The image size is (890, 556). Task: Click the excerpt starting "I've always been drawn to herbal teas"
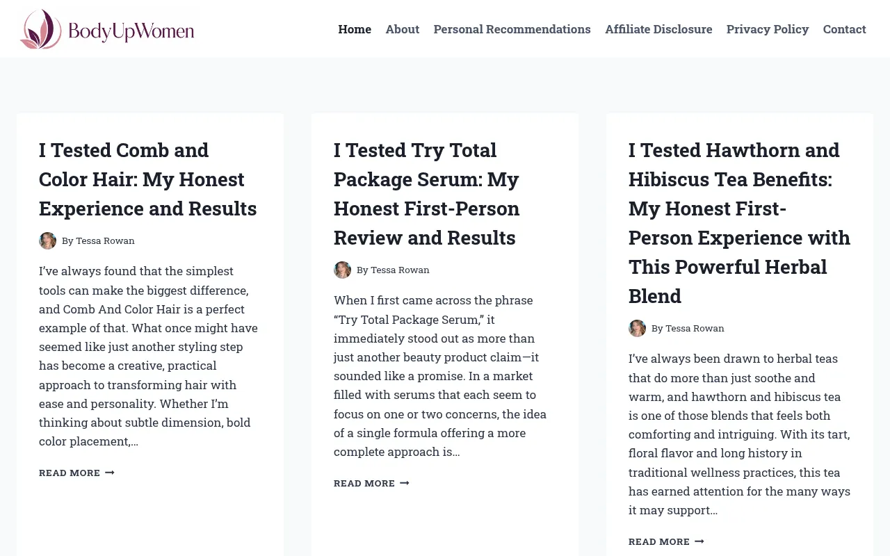pyautogui.click(x=740, y=434)
